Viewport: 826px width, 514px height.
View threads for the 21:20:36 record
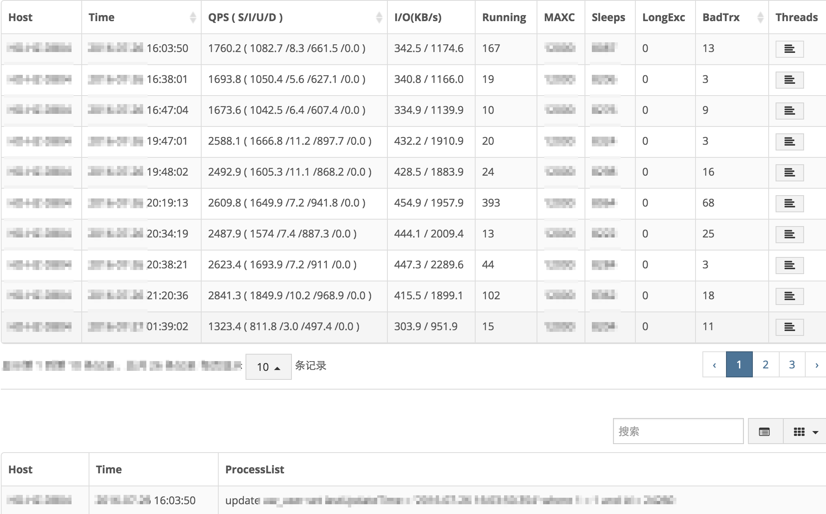coord(789,296)
